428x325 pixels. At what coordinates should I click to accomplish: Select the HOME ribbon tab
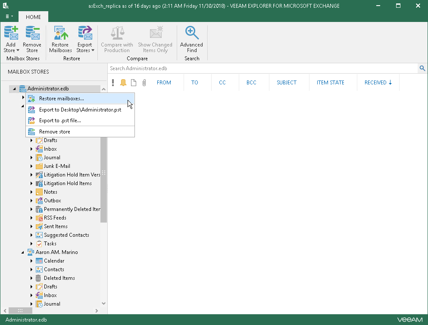click(x=33, y=17)
